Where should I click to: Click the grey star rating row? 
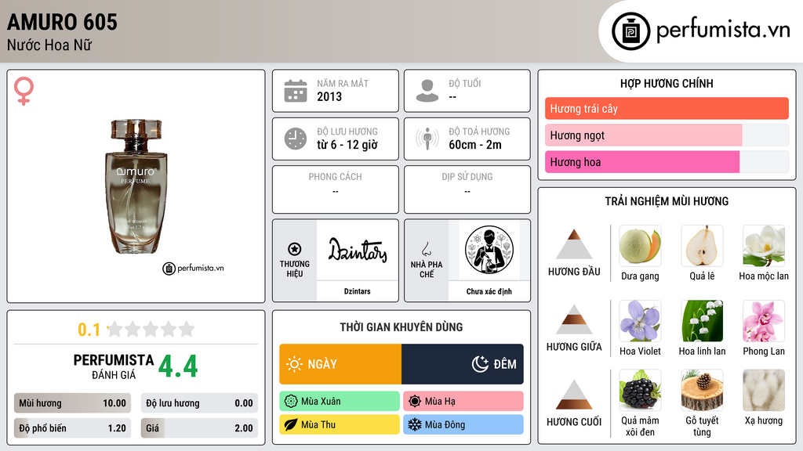151,329
